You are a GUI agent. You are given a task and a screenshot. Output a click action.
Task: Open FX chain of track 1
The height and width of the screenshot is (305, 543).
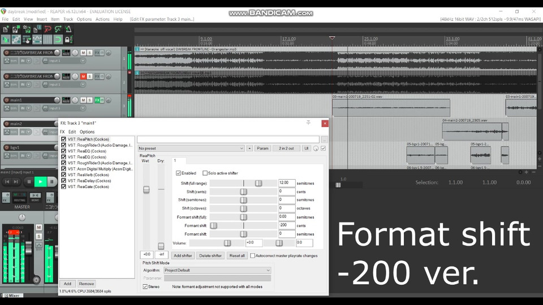[x=97, y=53]
